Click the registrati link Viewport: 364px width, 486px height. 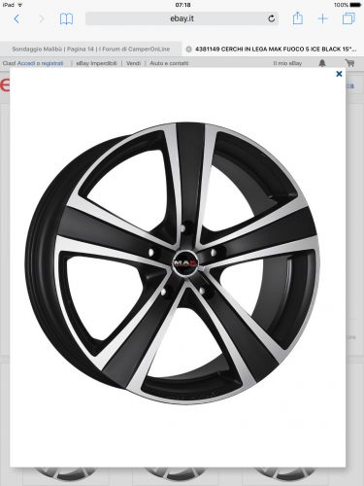coord(52,63)
